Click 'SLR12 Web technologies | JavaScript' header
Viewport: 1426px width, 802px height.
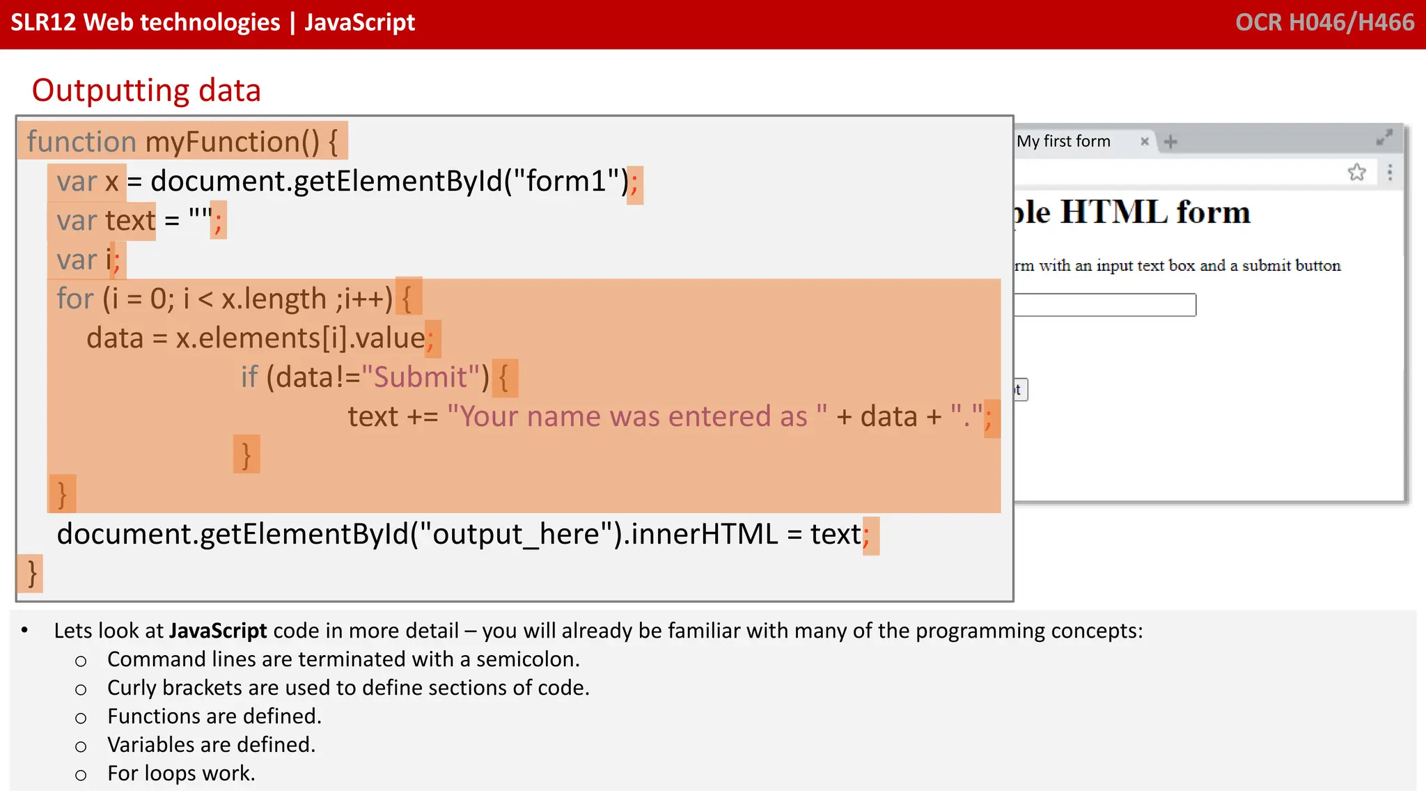click(x=213, y=23)
